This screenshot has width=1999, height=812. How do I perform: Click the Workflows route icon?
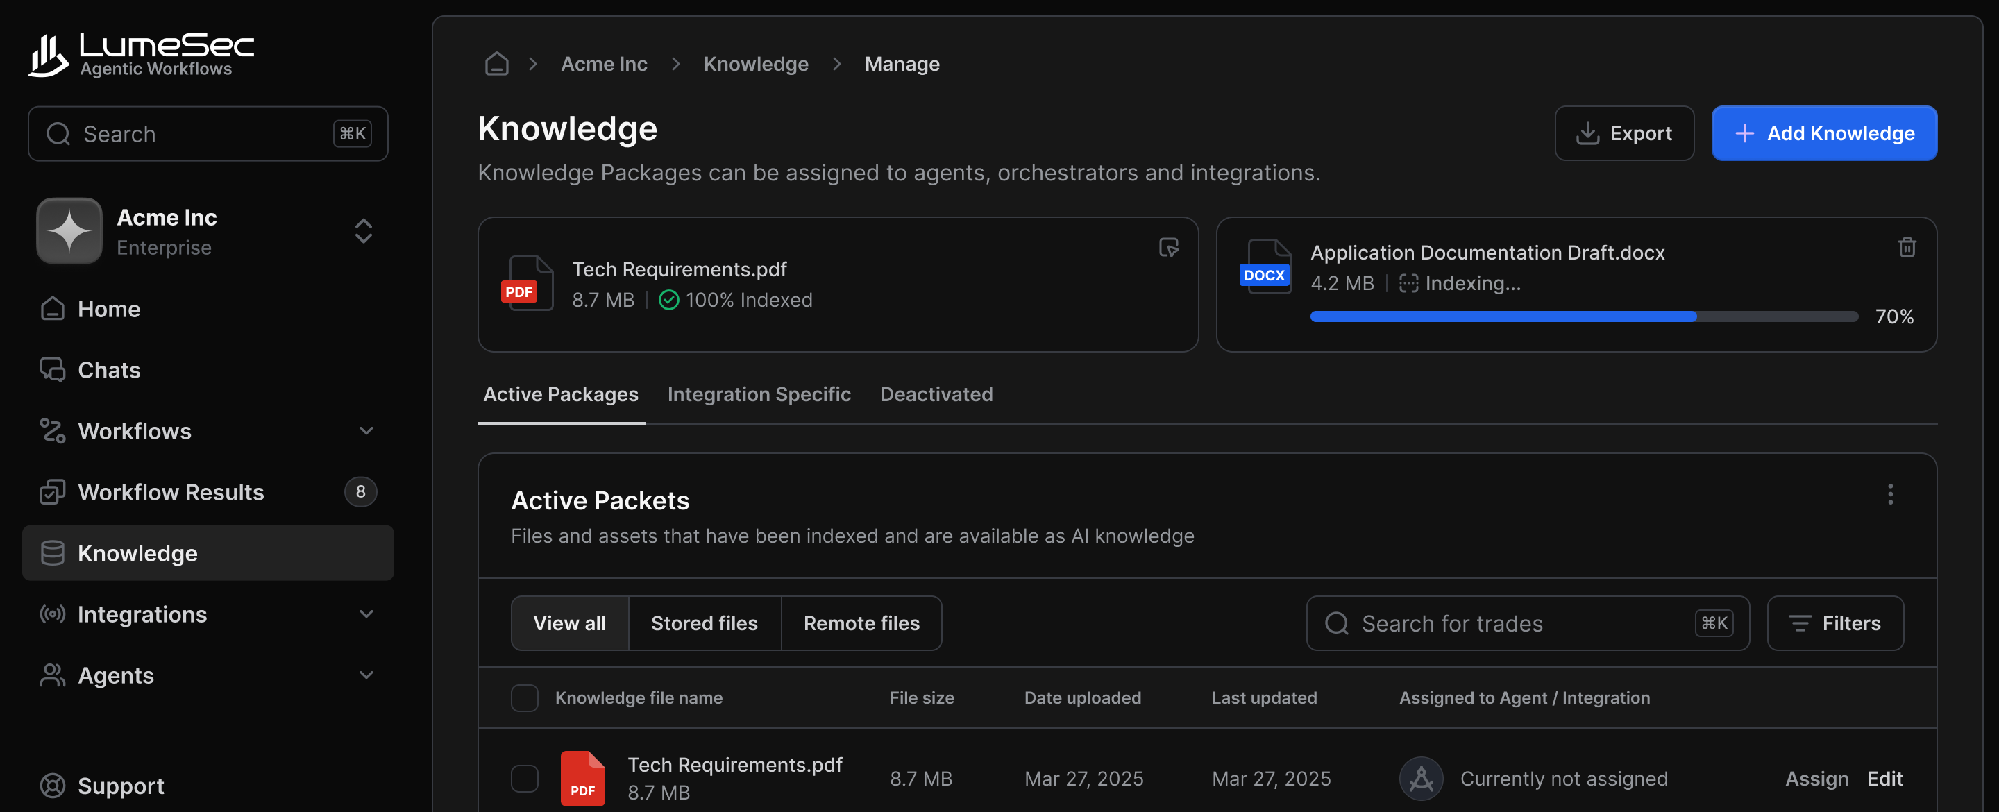click(x=53, y=430)
